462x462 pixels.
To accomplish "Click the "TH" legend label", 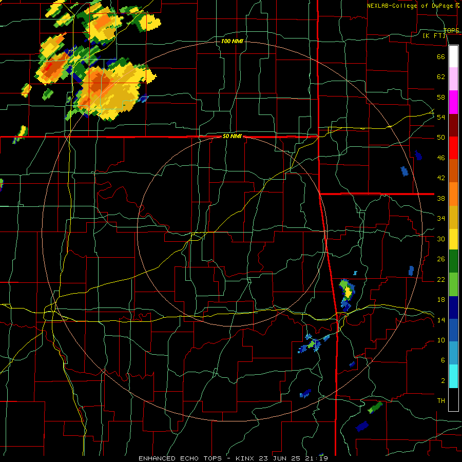I will pyautogui.click(x=441, y=401).
